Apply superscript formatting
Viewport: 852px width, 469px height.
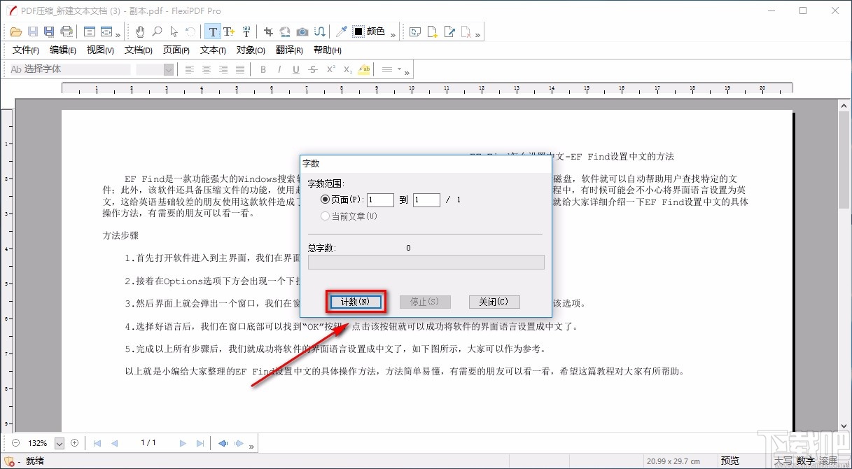[x=330, y=69]
